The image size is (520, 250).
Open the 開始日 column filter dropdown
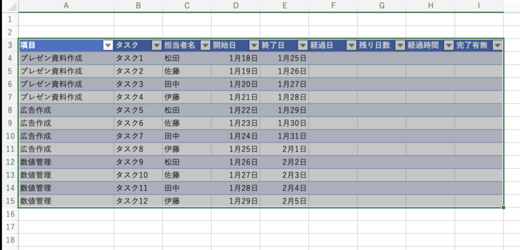254,45
